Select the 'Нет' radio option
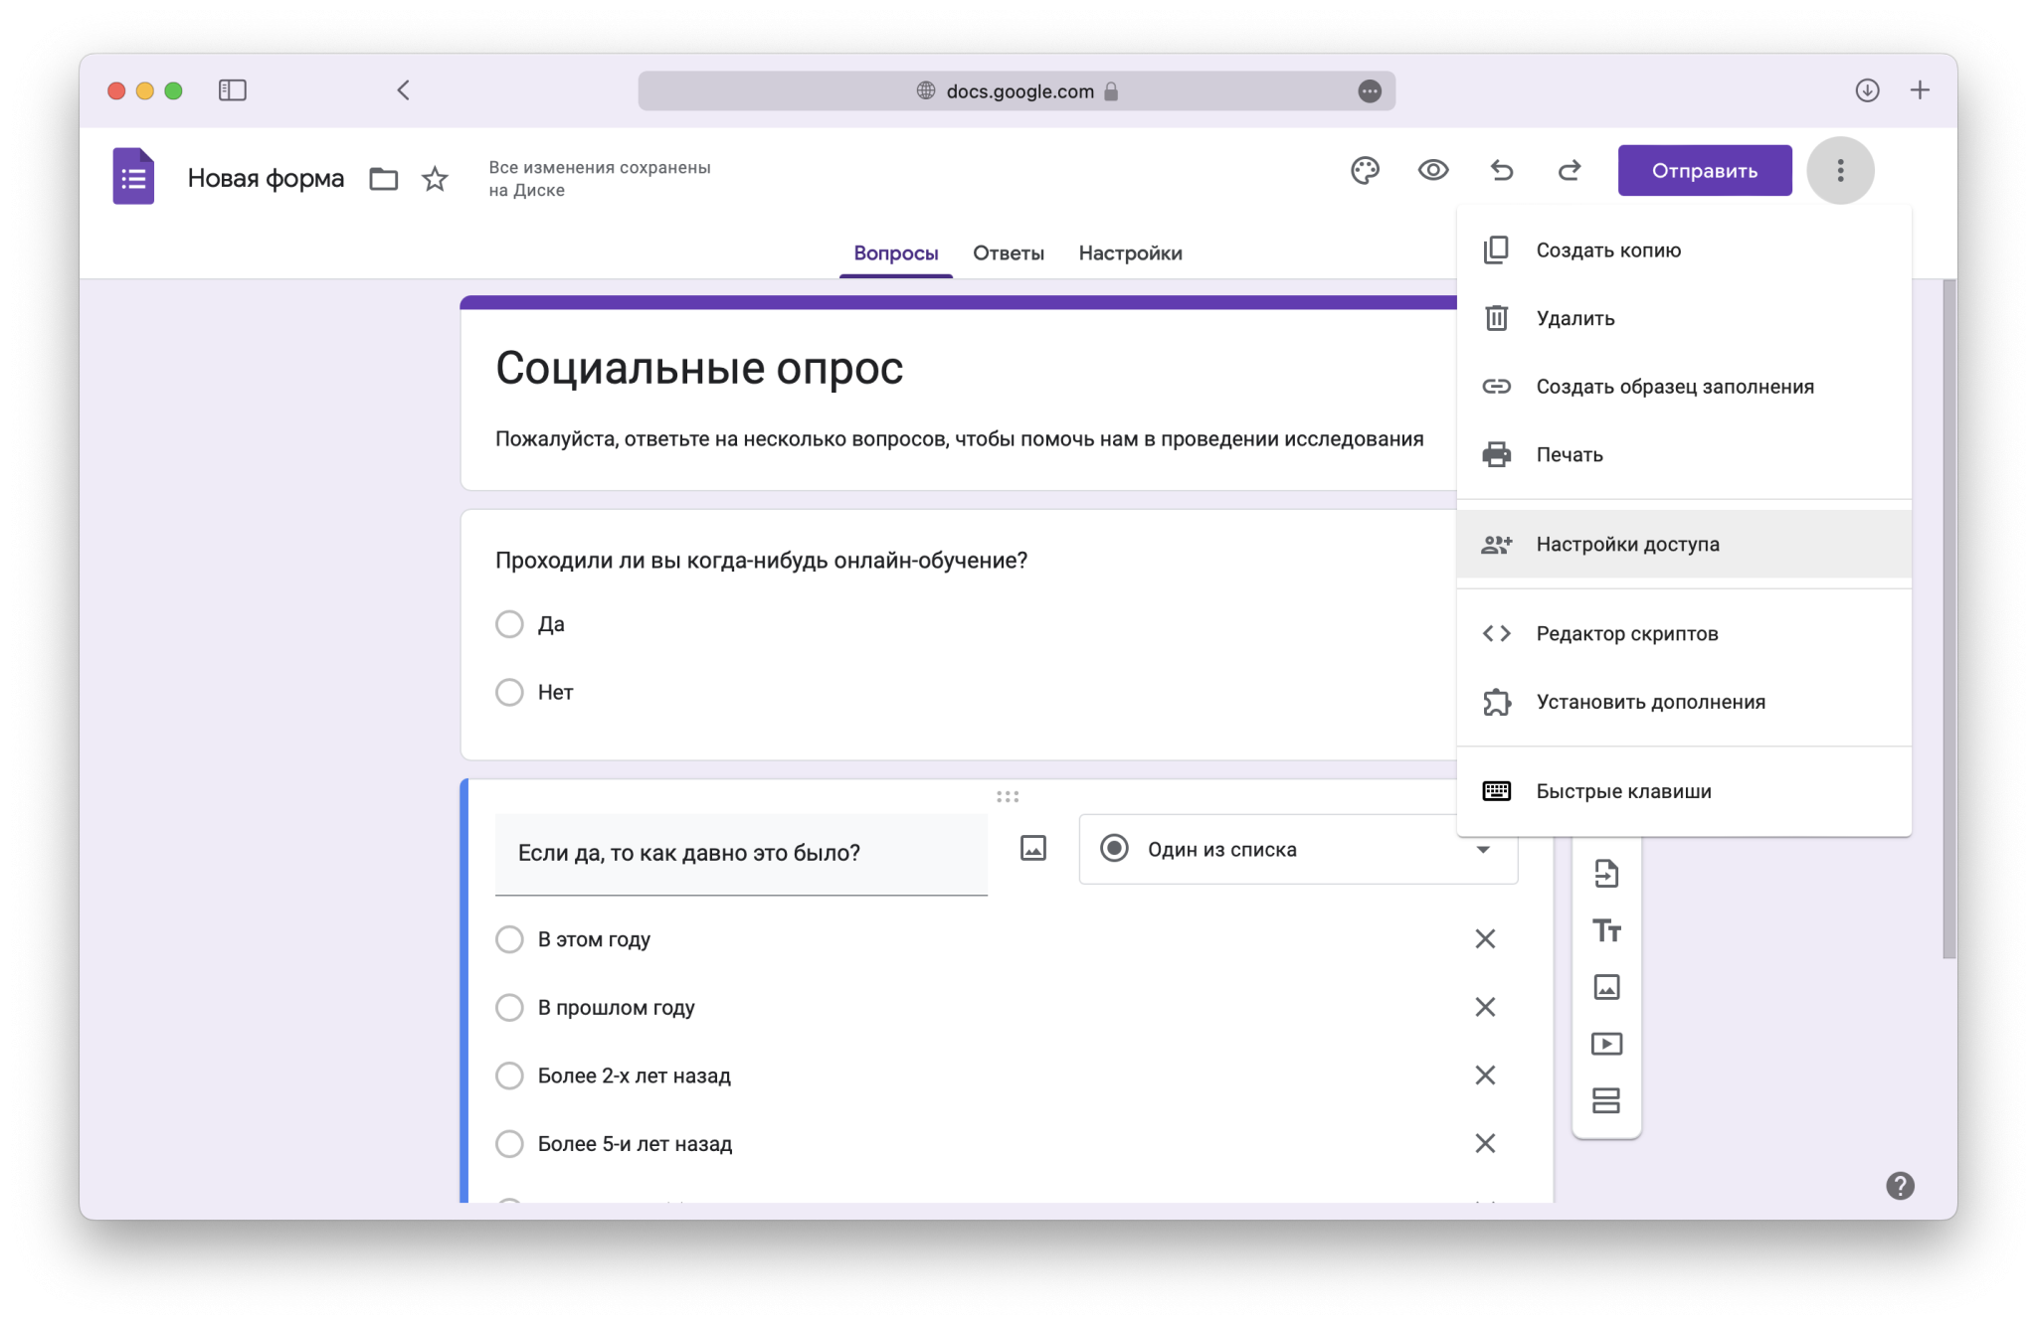 pyautogui.click(x=509, y=693)
